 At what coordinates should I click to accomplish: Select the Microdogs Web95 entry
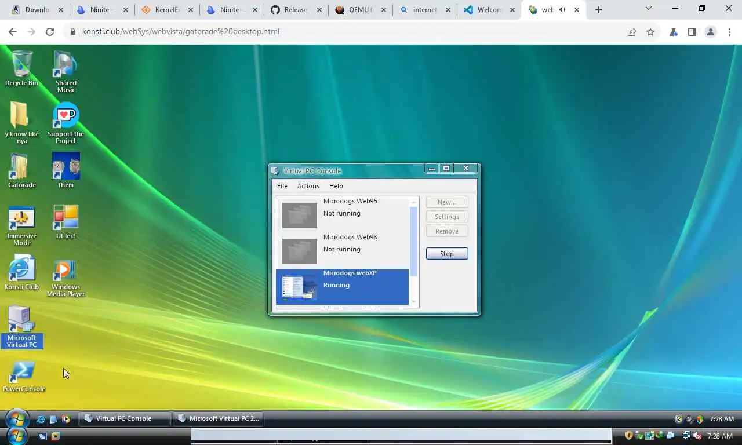tap(342, 214)
